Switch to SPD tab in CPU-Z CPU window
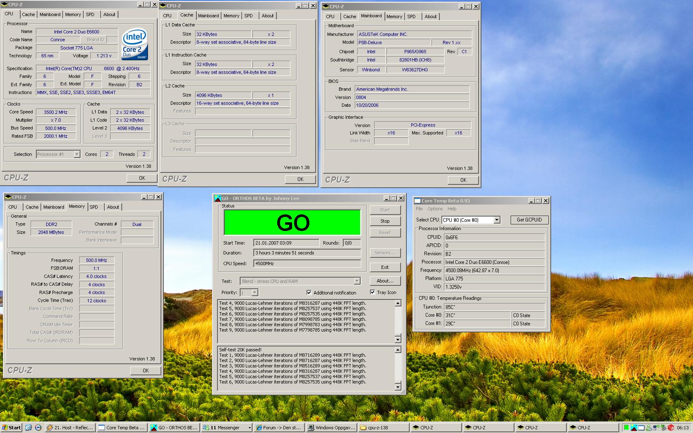The height and width of the screenshot is (433, 693). click(x=90, y=14)
